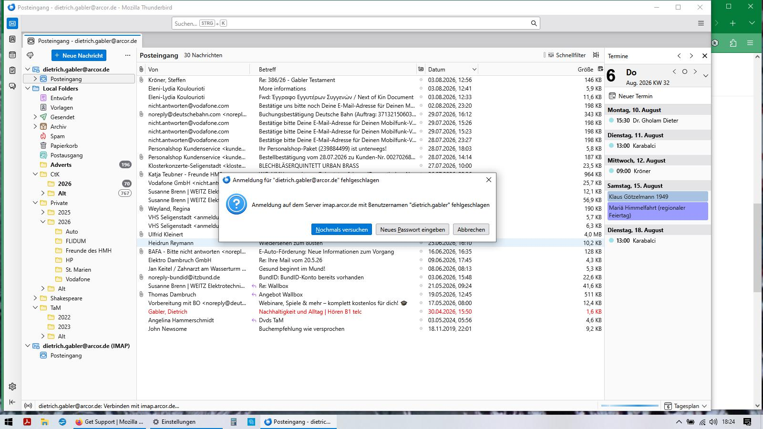
Task: Open folder pane options three-dot menu
Action: pos(127,55)
